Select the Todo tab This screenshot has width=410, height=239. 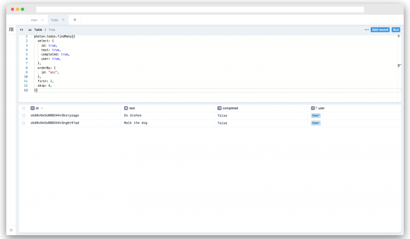[54, 20]
